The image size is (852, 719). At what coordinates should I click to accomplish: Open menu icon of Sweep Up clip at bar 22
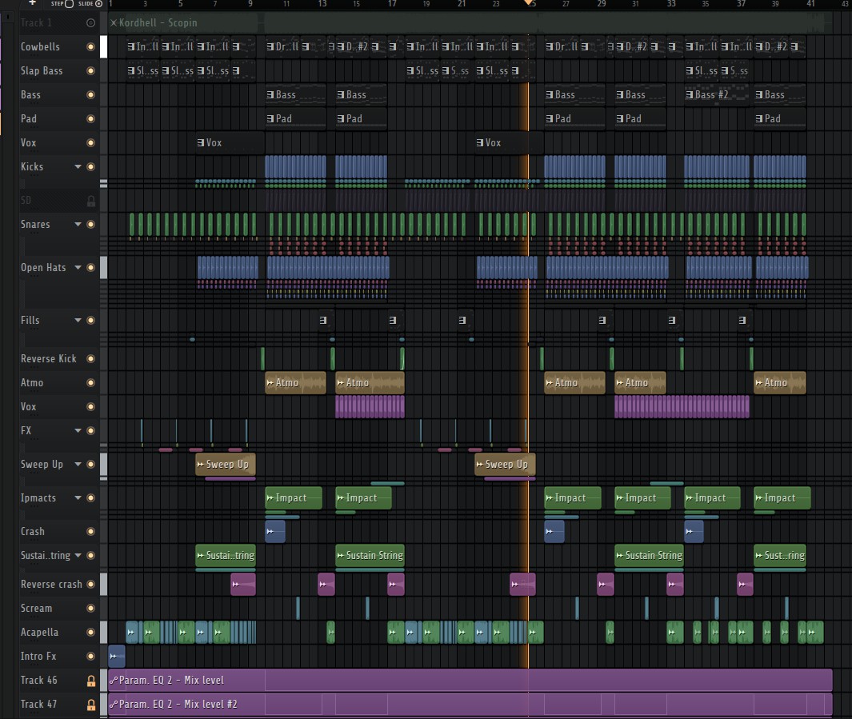[479, 465]
